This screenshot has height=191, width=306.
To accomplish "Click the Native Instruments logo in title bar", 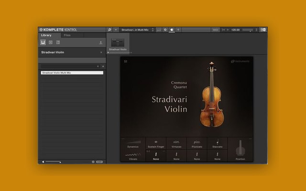I will pos(41,30).
